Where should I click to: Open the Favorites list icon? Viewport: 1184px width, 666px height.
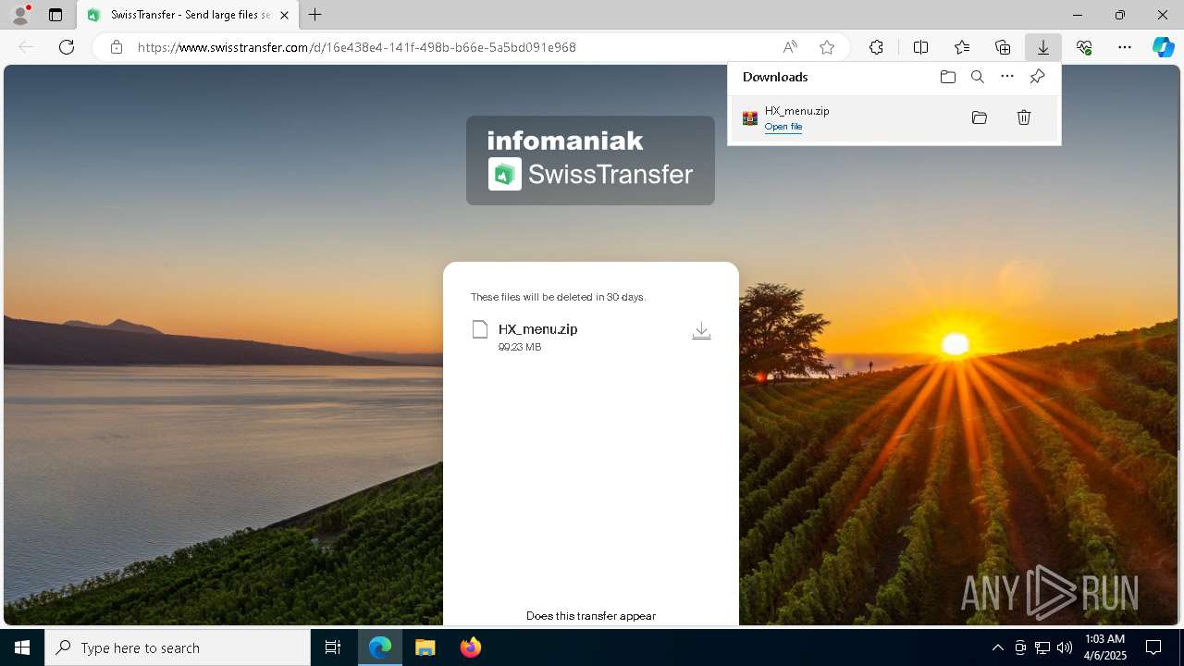tap(962, 47)
